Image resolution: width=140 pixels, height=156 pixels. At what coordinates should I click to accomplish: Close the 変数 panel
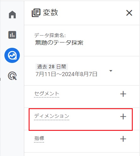(x=129, y=13)
